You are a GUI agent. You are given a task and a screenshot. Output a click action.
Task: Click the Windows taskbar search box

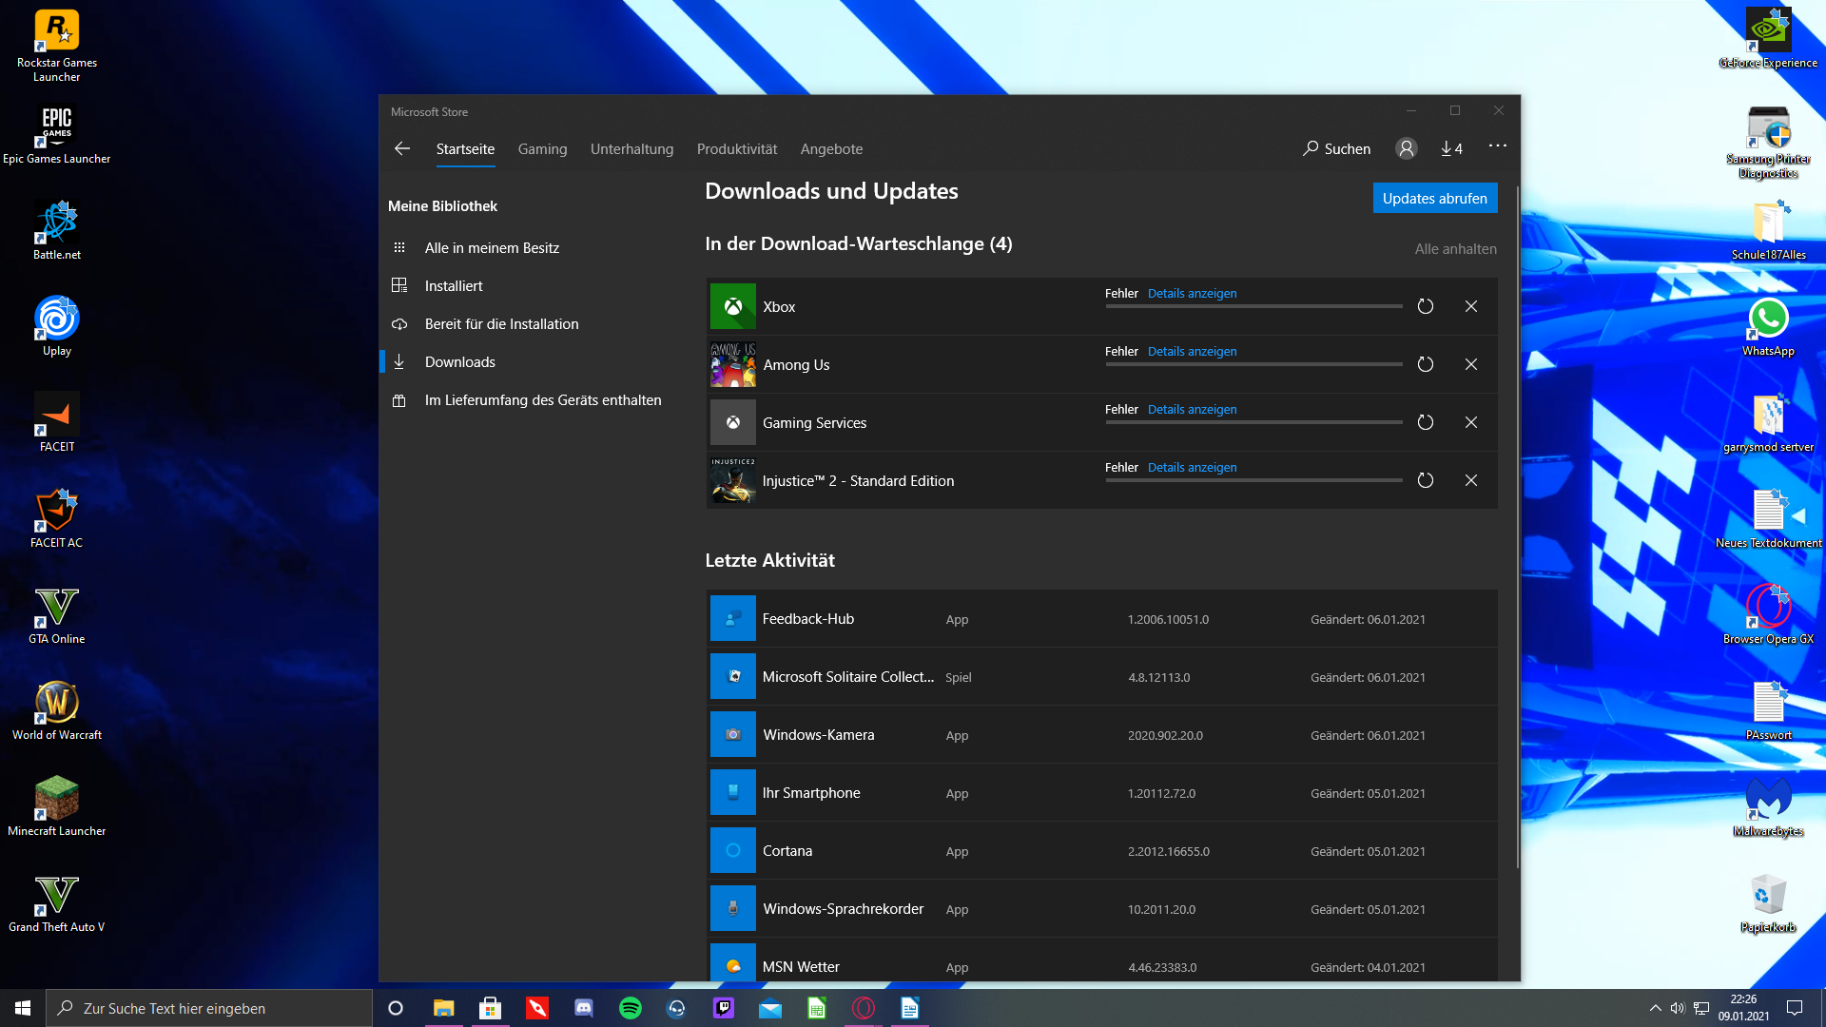(209, 1008)
